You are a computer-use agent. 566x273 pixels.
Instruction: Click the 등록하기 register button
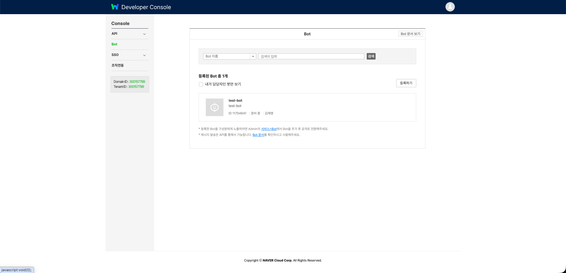pos(406,83)
